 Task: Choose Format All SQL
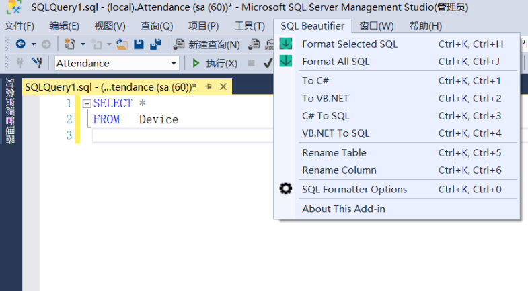397,62
